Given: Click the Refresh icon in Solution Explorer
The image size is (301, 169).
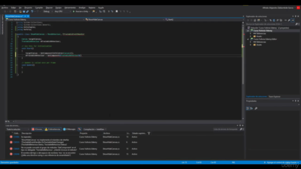Looking at the screenshot, I should 274,20.
